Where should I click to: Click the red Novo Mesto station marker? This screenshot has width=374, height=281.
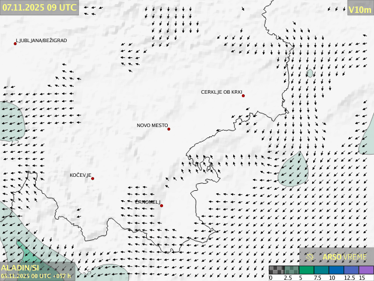click(x=169, y=129)
